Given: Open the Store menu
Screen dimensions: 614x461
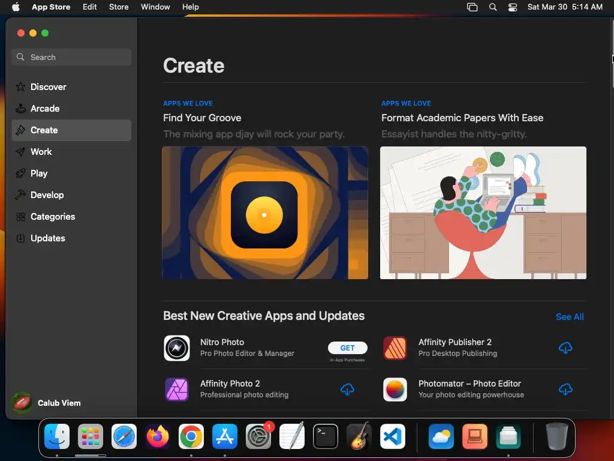Looking at the screenshot, I should click(119, 7).
